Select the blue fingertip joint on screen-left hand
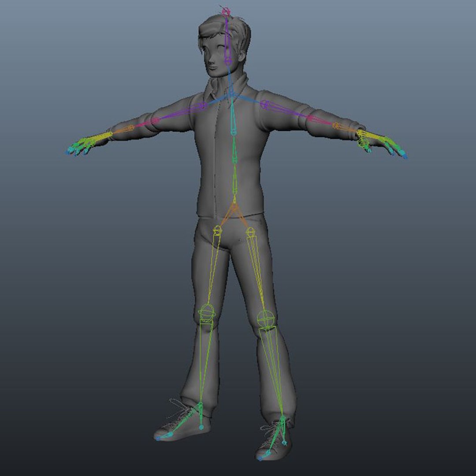Viewport: 476px width, 476px height. (x=67, y=152)
